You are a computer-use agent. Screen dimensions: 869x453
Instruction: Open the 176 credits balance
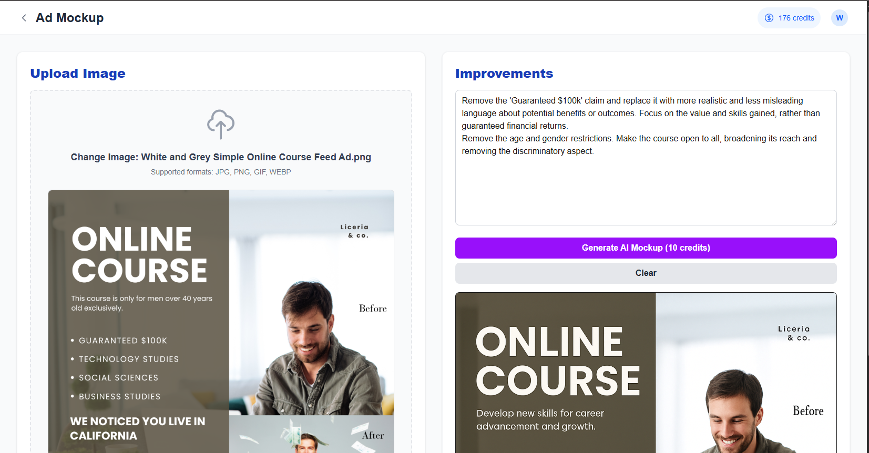[789, 18]
